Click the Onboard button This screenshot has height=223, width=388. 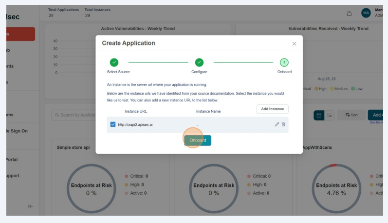point(198,141)
